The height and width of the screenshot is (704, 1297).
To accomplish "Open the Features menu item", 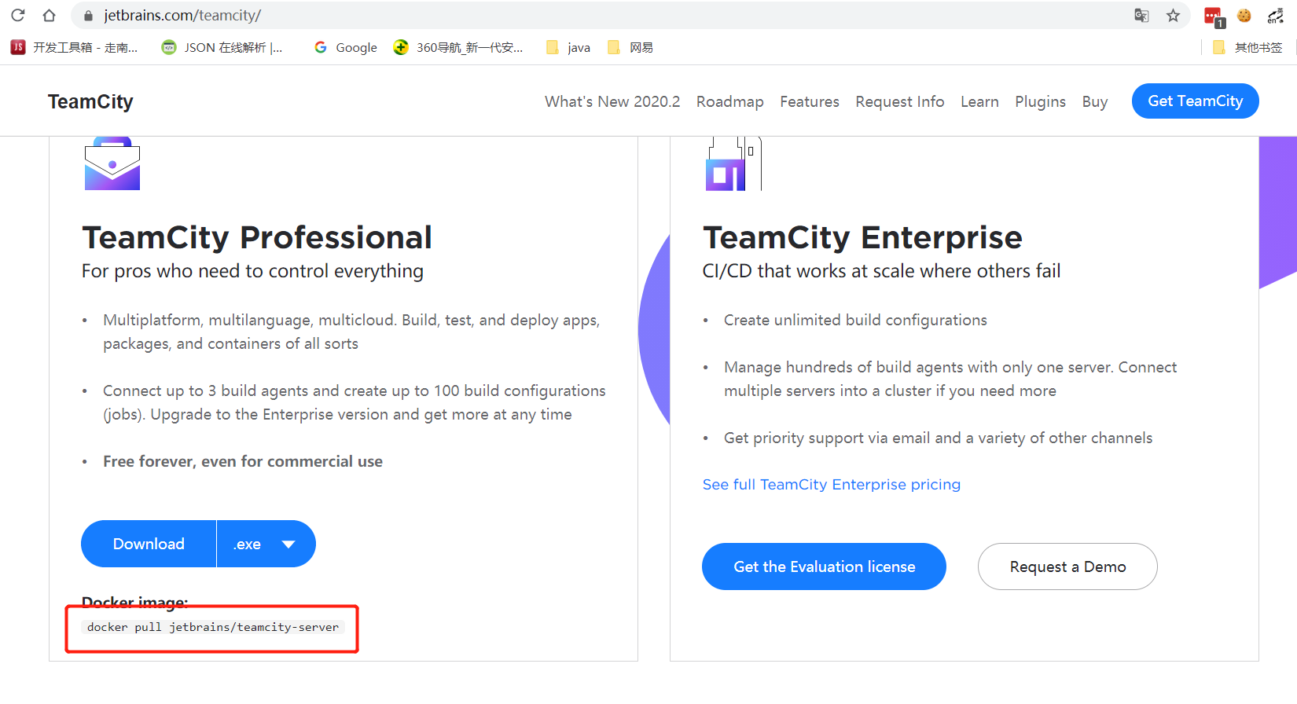I will coord(810,101).
